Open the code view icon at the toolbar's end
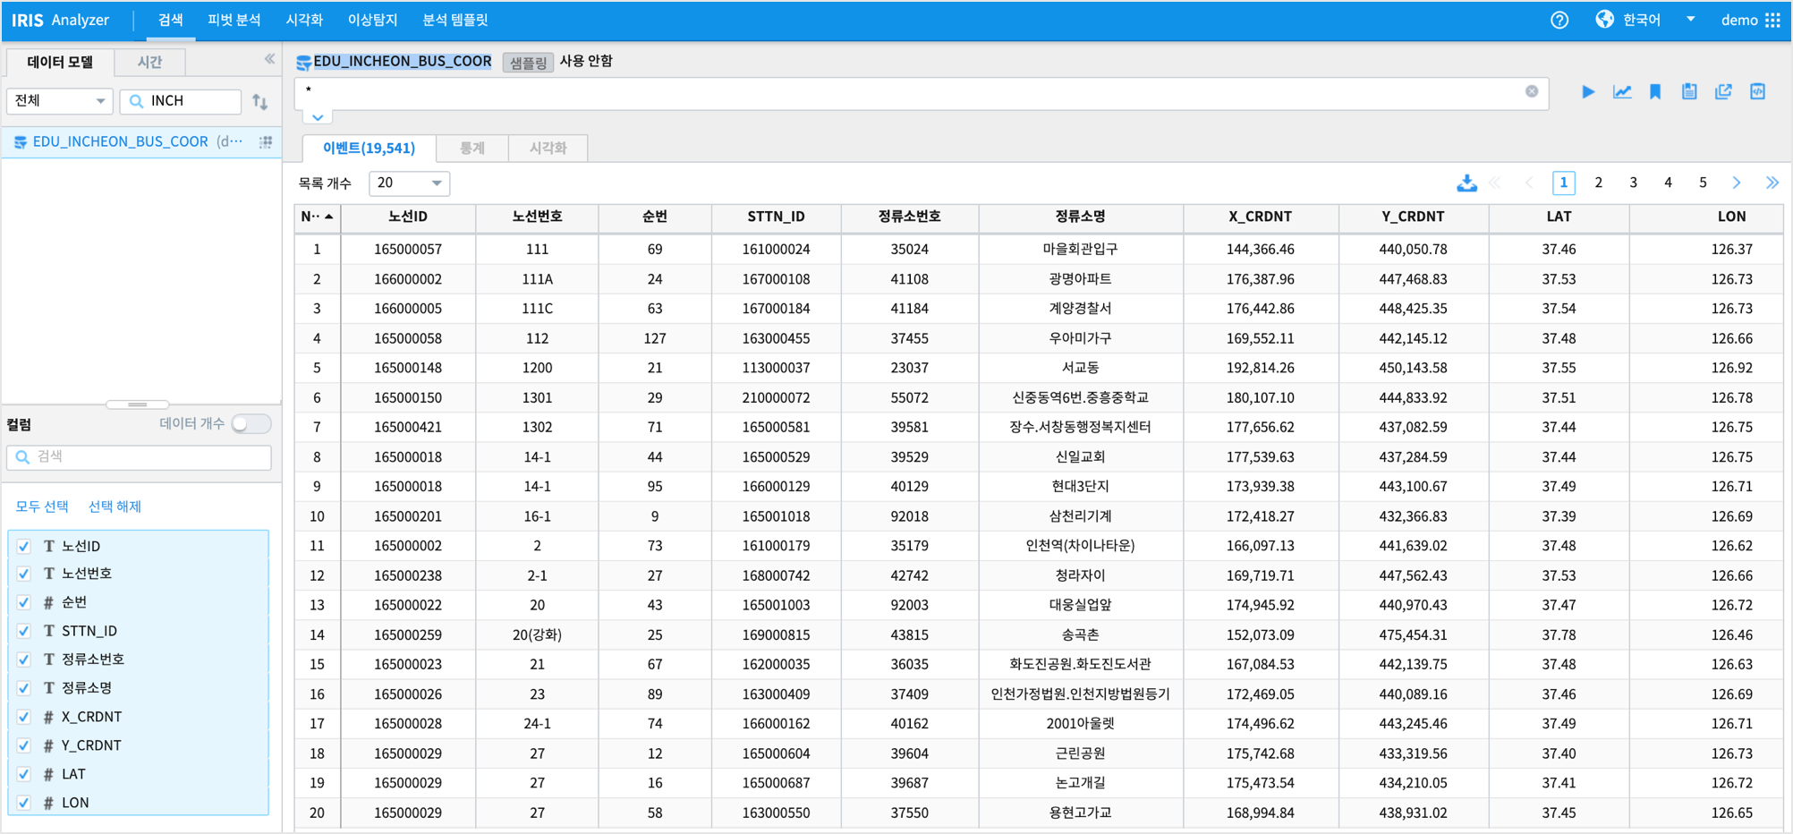 (x=1757, y=91)
